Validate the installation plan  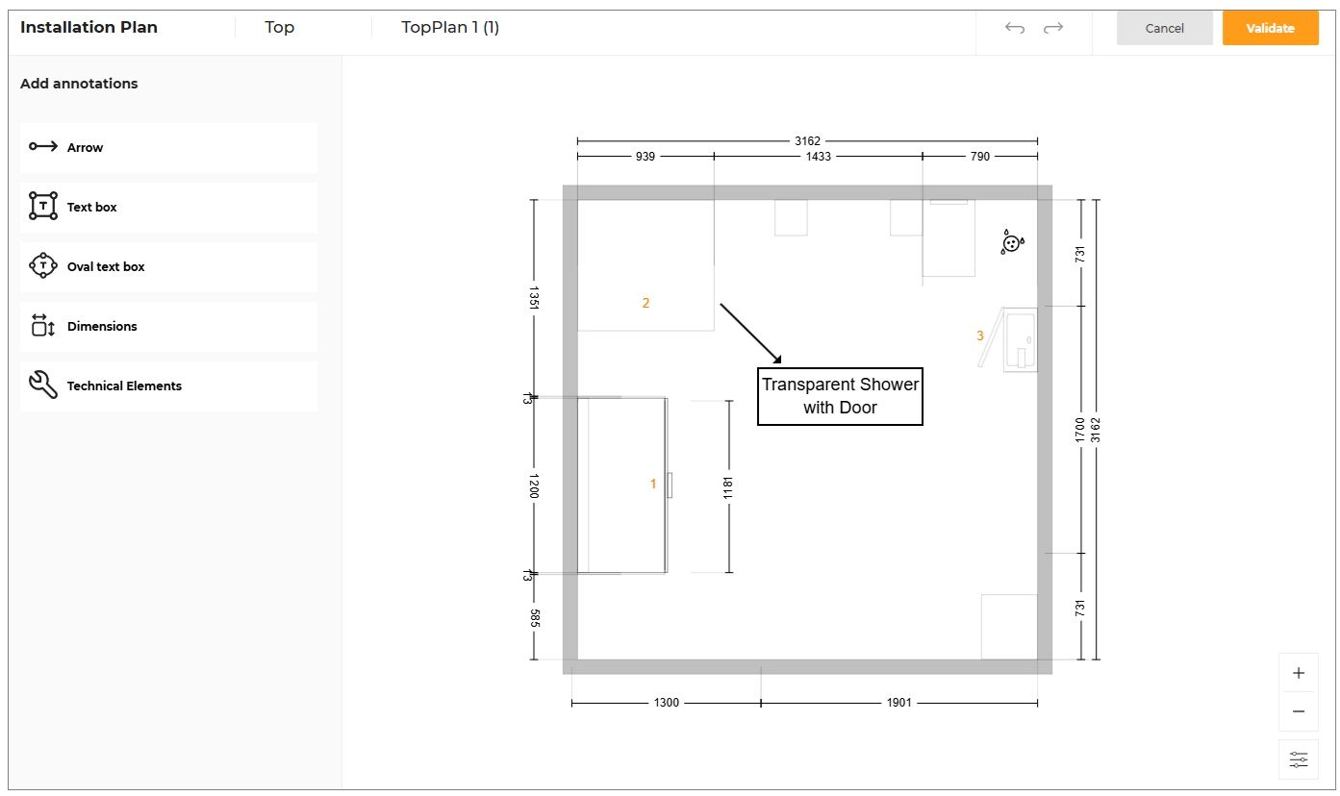(1270, 28)
